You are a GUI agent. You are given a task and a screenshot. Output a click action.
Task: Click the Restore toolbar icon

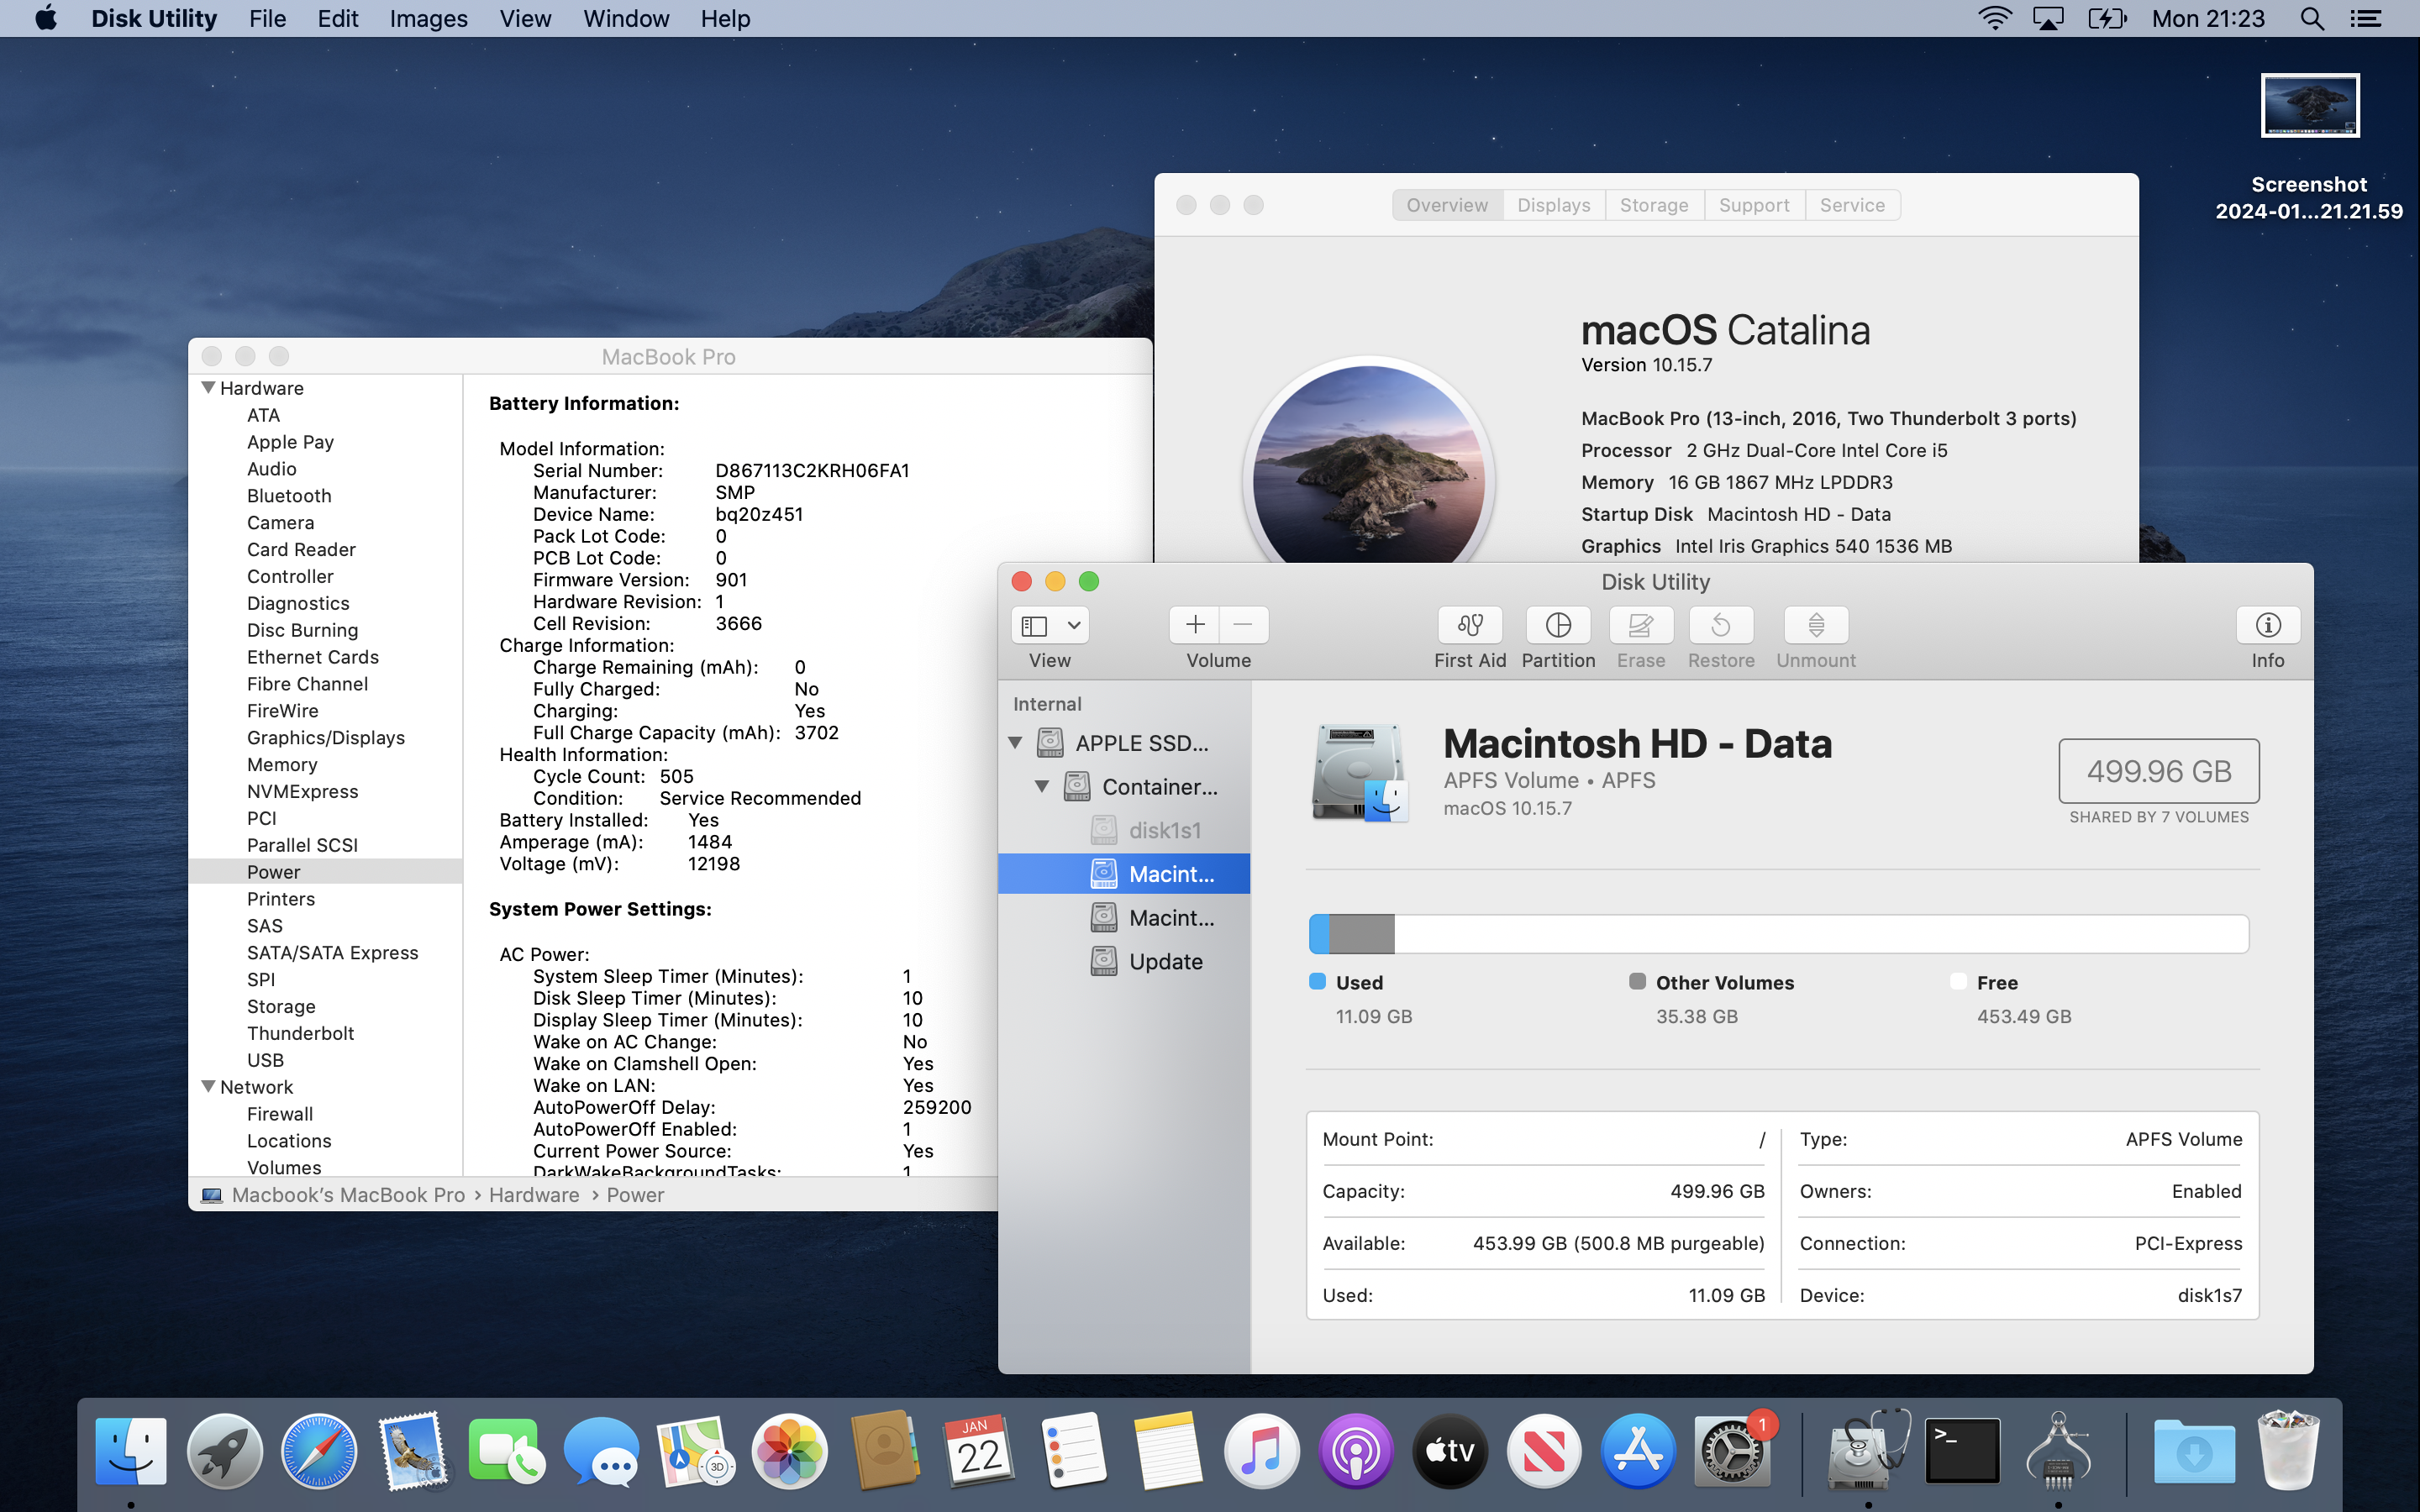click(1720, 625)
